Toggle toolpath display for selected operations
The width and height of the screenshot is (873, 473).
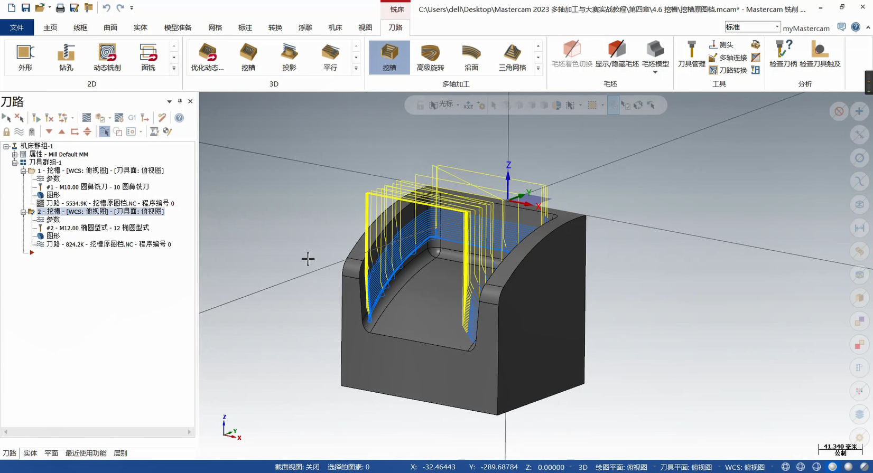coord(19,132)
